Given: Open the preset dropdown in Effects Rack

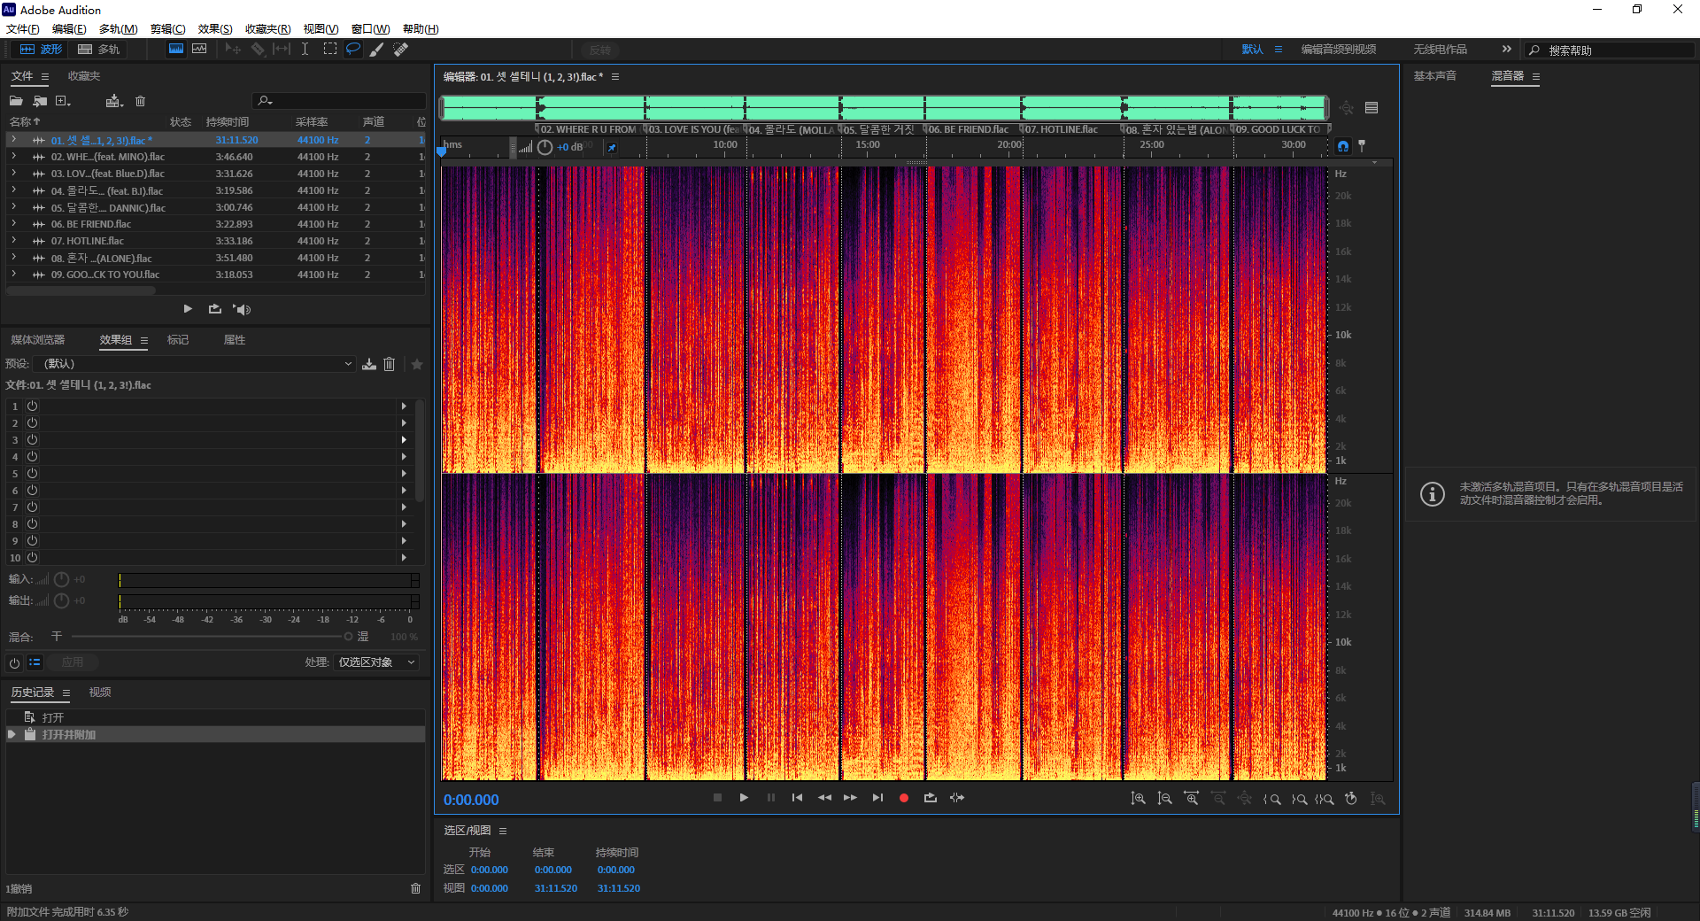Looking at the screenshot, I should pos(195,364).
